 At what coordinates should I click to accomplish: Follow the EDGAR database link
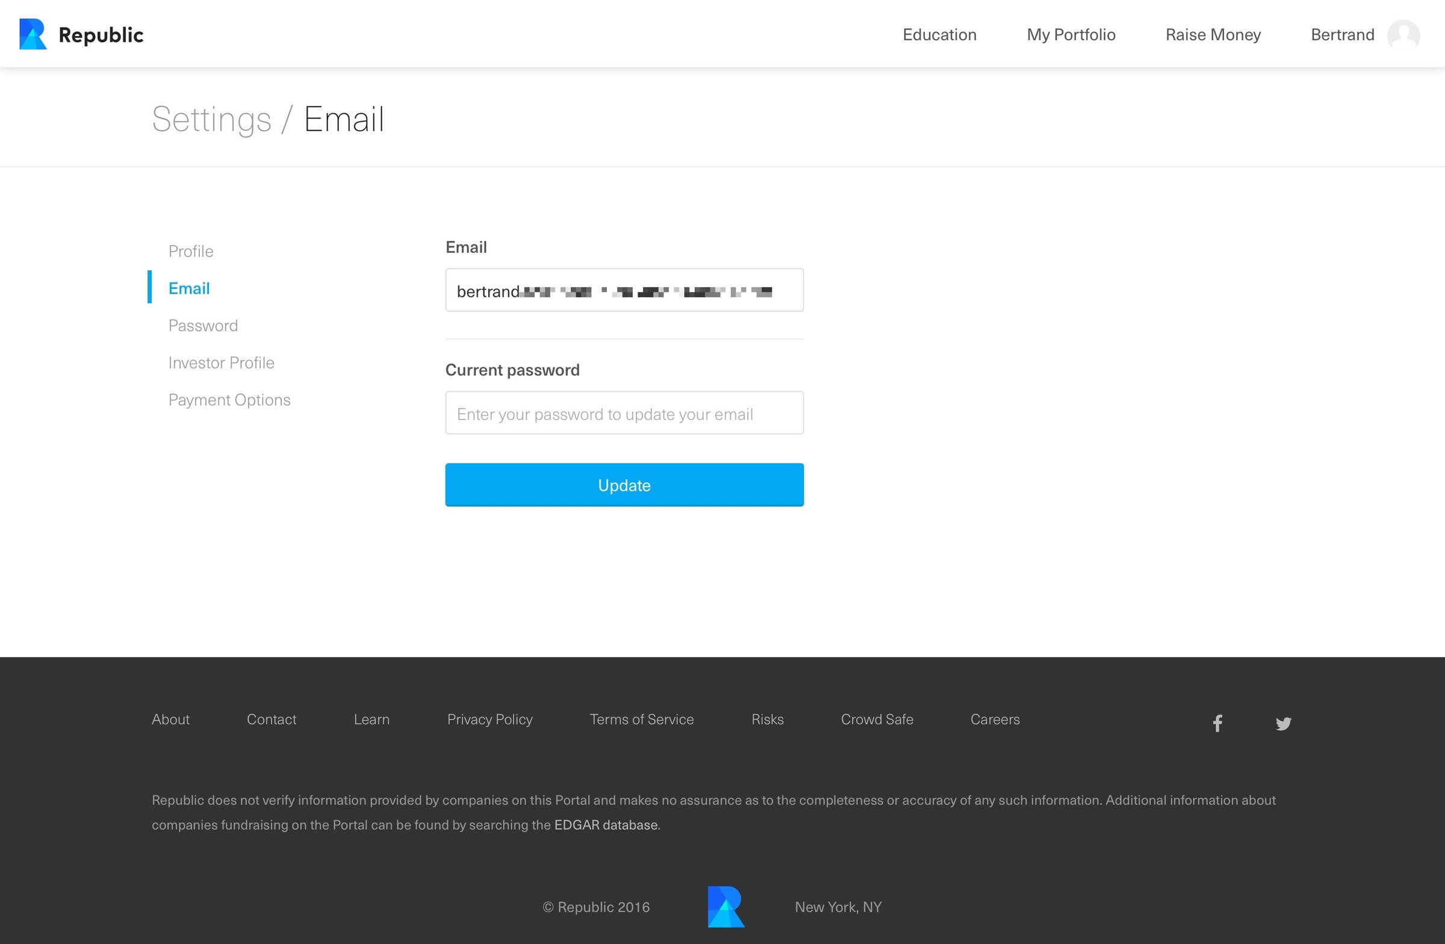click(x=606, y=824)
